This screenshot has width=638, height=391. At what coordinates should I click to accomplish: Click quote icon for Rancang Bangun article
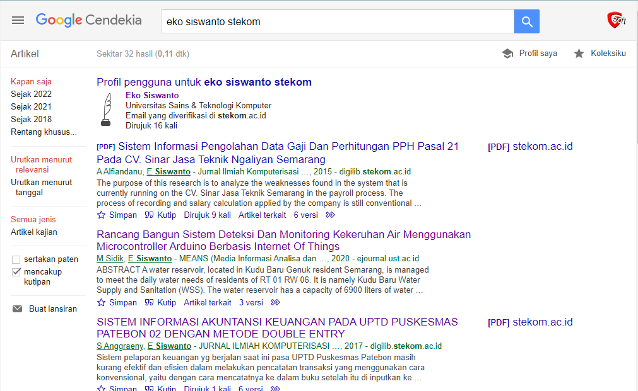[x=150, y=302]
